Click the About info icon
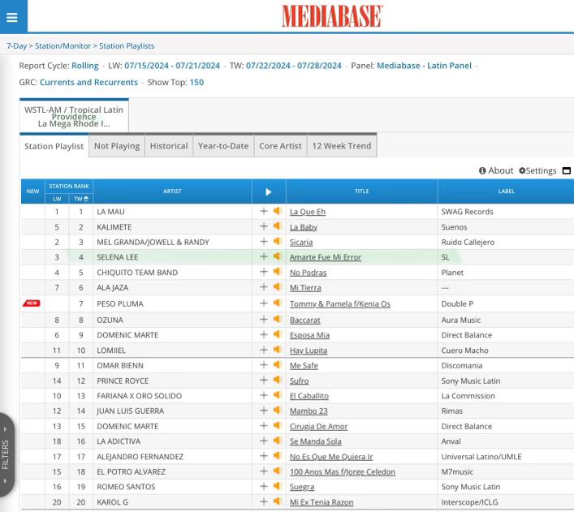 [482, 170]
